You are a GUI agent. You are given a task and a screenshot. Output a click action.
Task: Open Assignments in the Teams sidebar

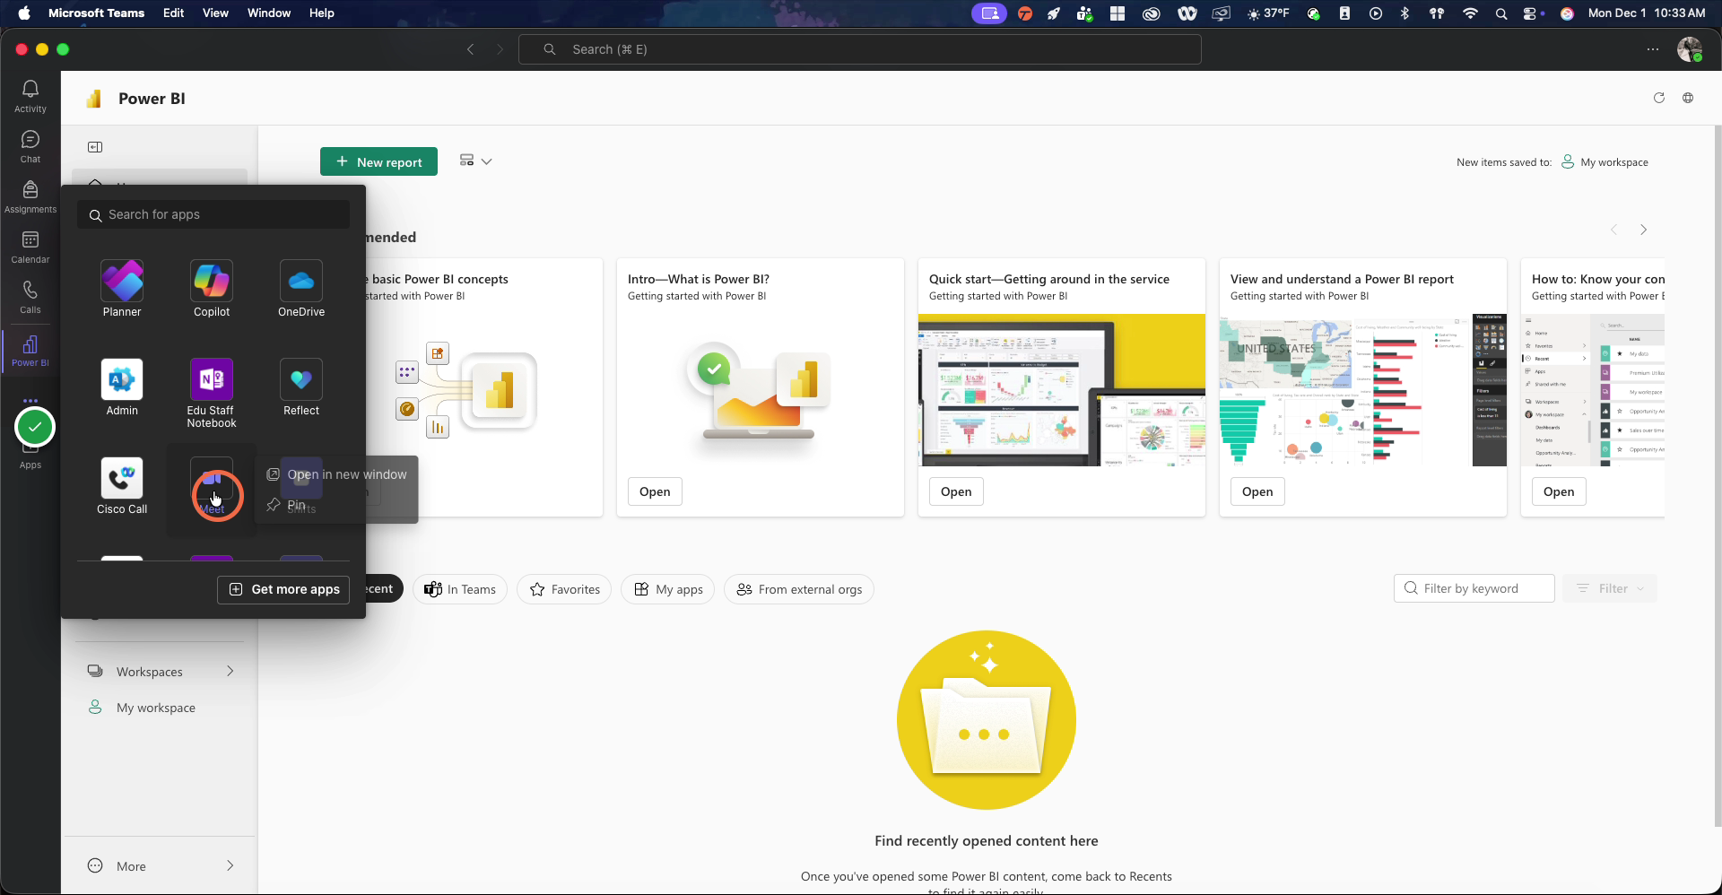[30, 196]
